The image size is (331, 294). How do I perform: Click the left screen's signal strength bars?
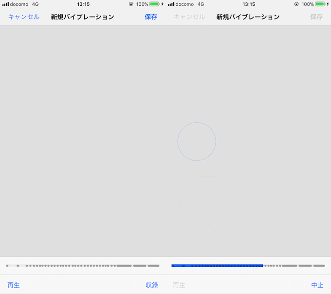[5, 4]
